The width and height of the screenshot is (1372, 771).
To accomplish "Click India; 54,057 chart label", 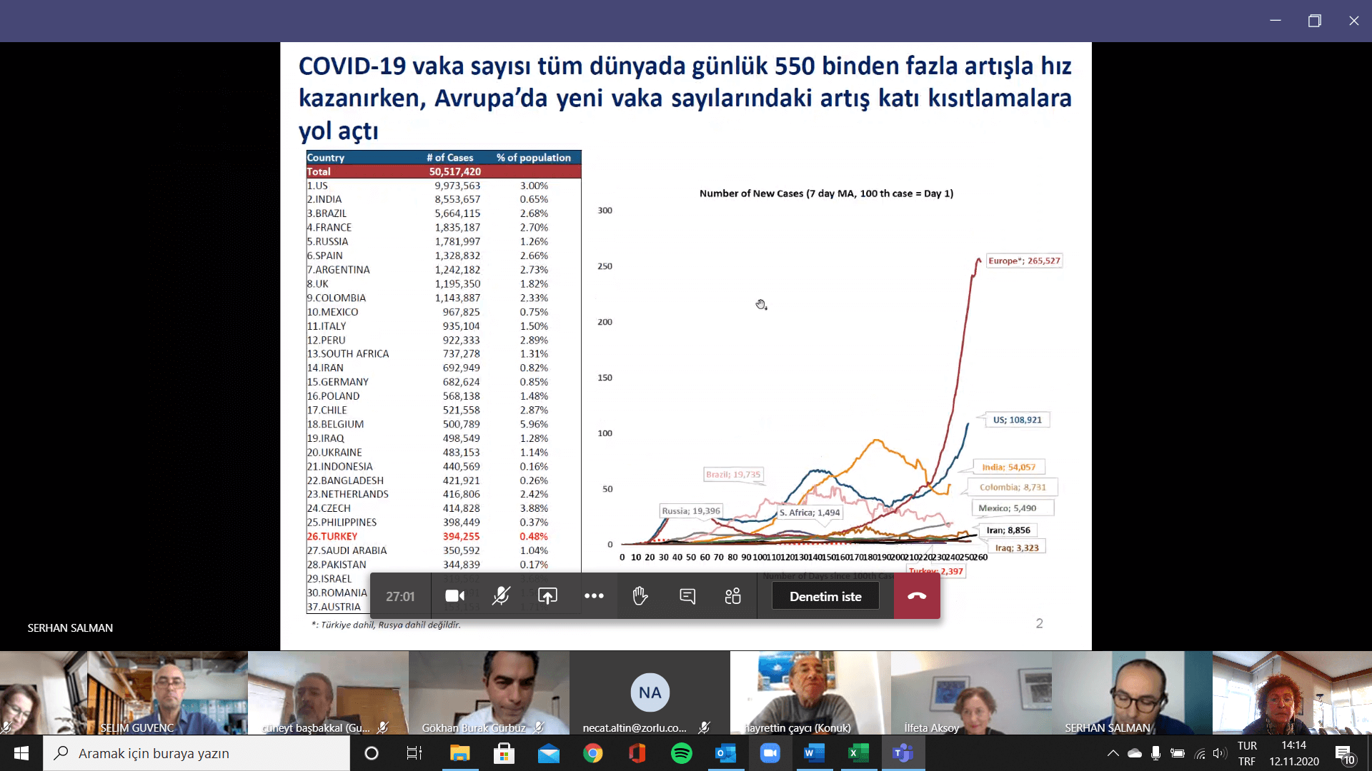I will tap(1008, 467).
